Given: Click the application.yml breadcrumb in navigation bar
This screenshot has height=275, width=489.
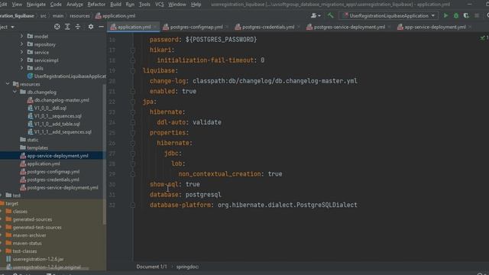Looking at the screenshot, I should click(115, 15).
